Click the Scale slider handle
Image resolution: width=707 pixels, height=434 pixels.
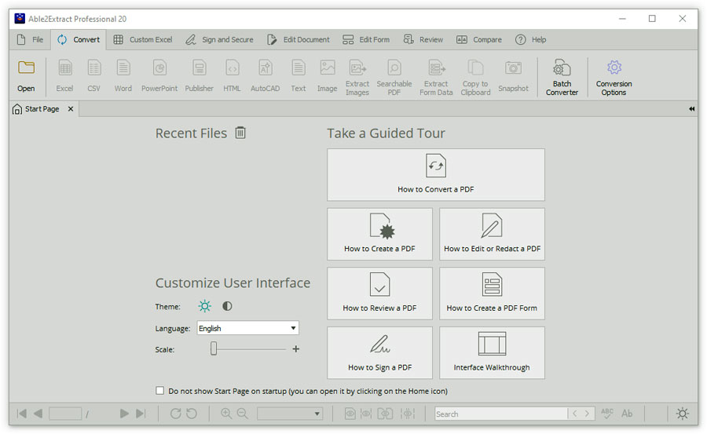click(x=214, y=348)
